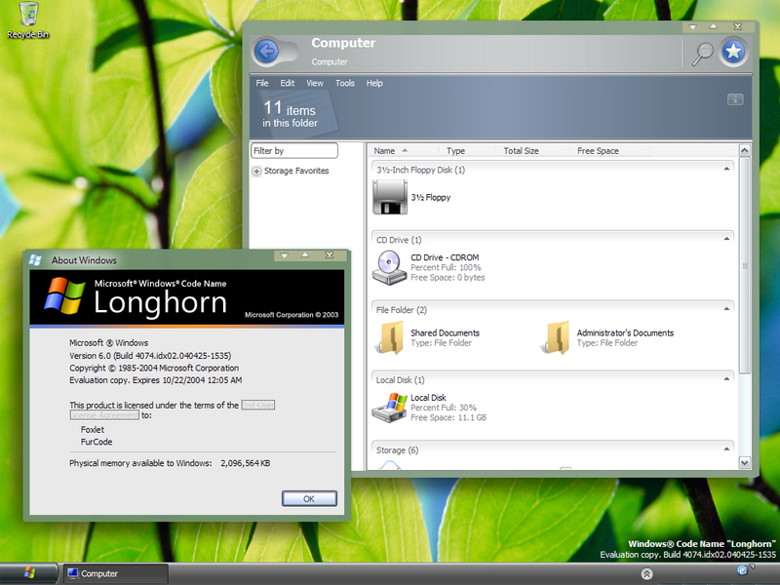Collapse the Local Disk group
780x585 pixels.
(726, 379)
